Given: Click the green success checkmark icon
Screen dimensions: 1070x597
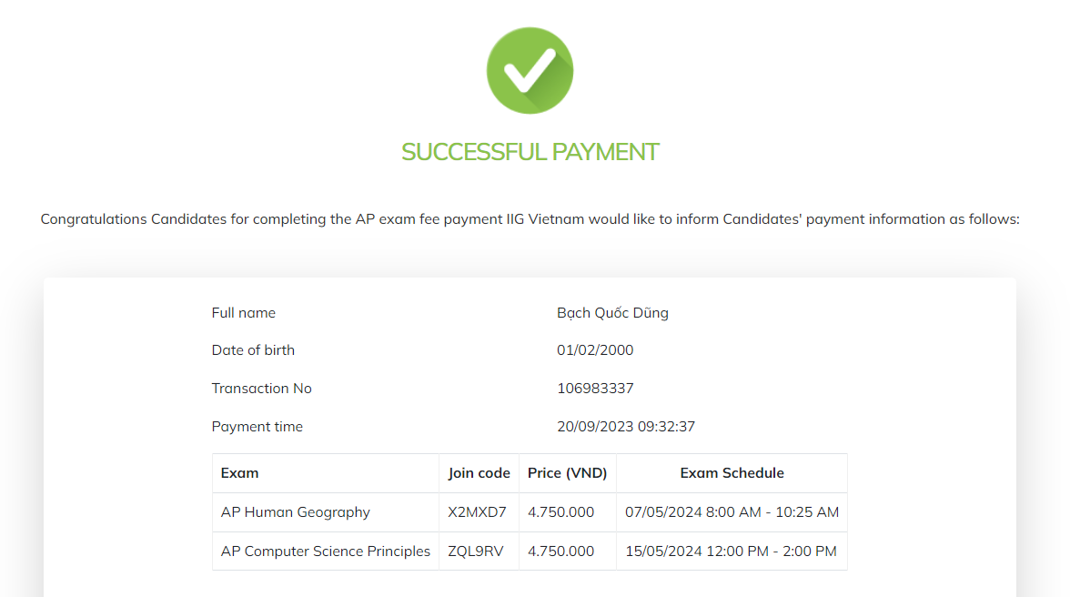Looking at the screenshot, I should (530, 71).
